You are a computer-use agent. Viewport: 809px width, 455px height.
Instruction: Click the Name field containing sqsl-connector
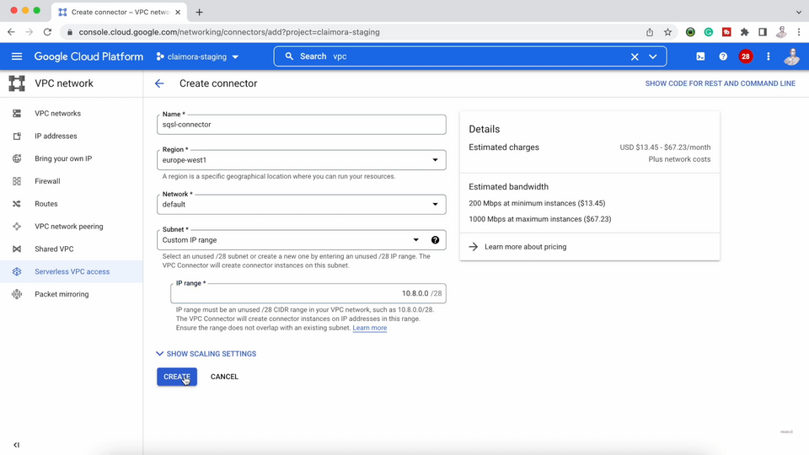click(x=302, y=125)
